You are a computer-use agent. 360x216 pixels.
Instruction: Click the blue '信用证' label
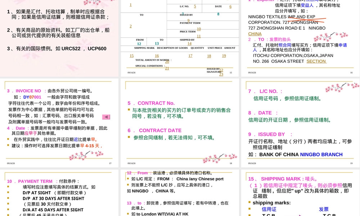click(269, 209)
